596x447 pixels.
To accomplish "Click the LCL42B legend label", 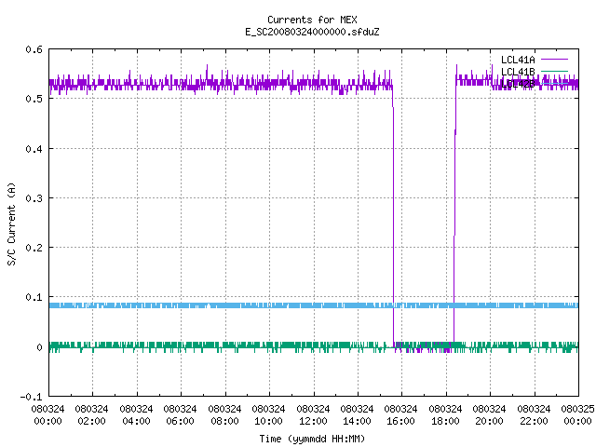I will [518, 84].
